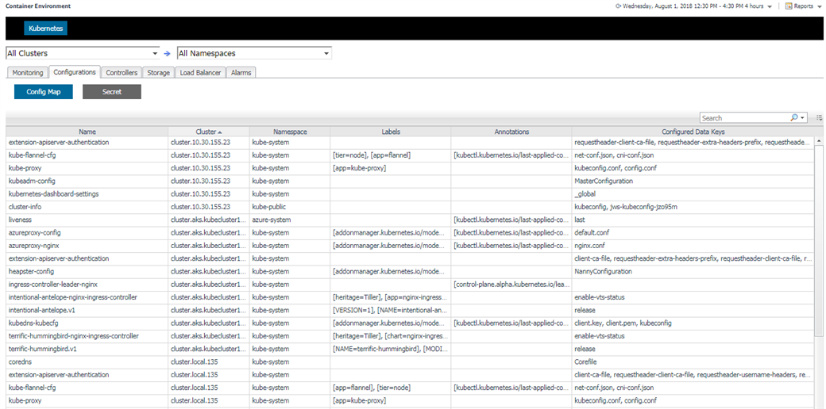Click the nginx.conf data key cell

pyautogui.click(x=693, y=246)
